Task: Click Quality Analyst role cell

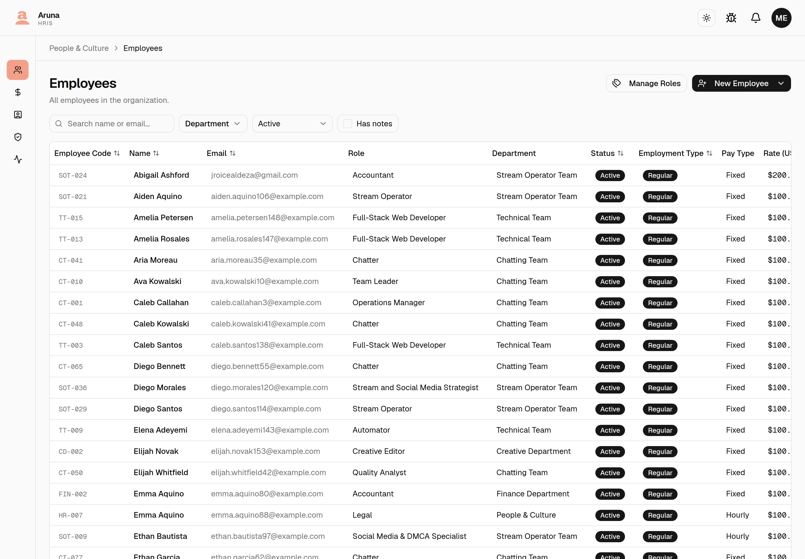Action: [379, 472]
